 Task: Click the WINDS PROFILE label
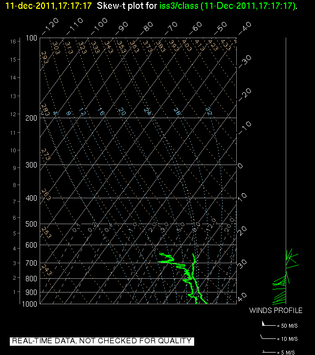(x=276, y=311)
